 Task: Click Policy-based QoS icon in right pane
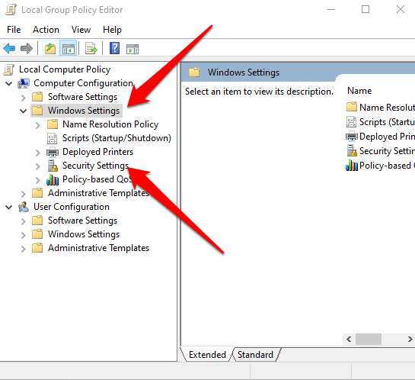[352, 166]
